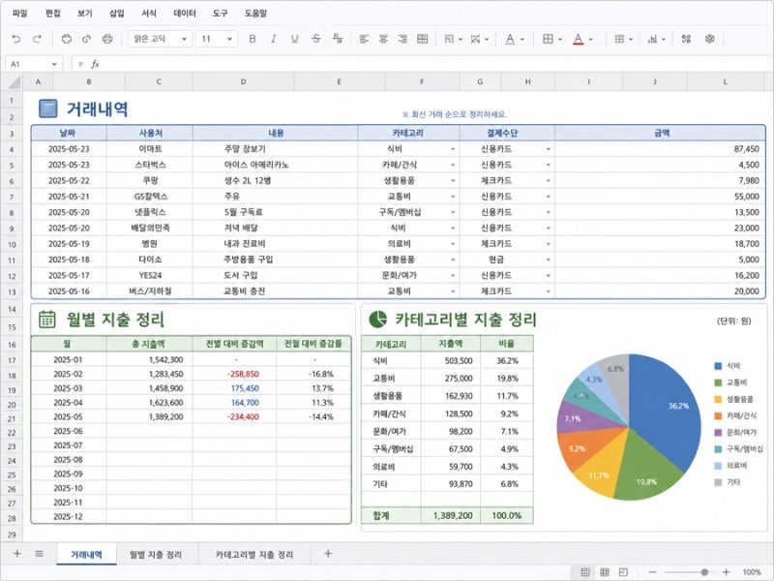The height and width of the screenshot is (581, 774).
Task: Select the total cell 1,389,200 in 합계 row
Action: (451, 515)
